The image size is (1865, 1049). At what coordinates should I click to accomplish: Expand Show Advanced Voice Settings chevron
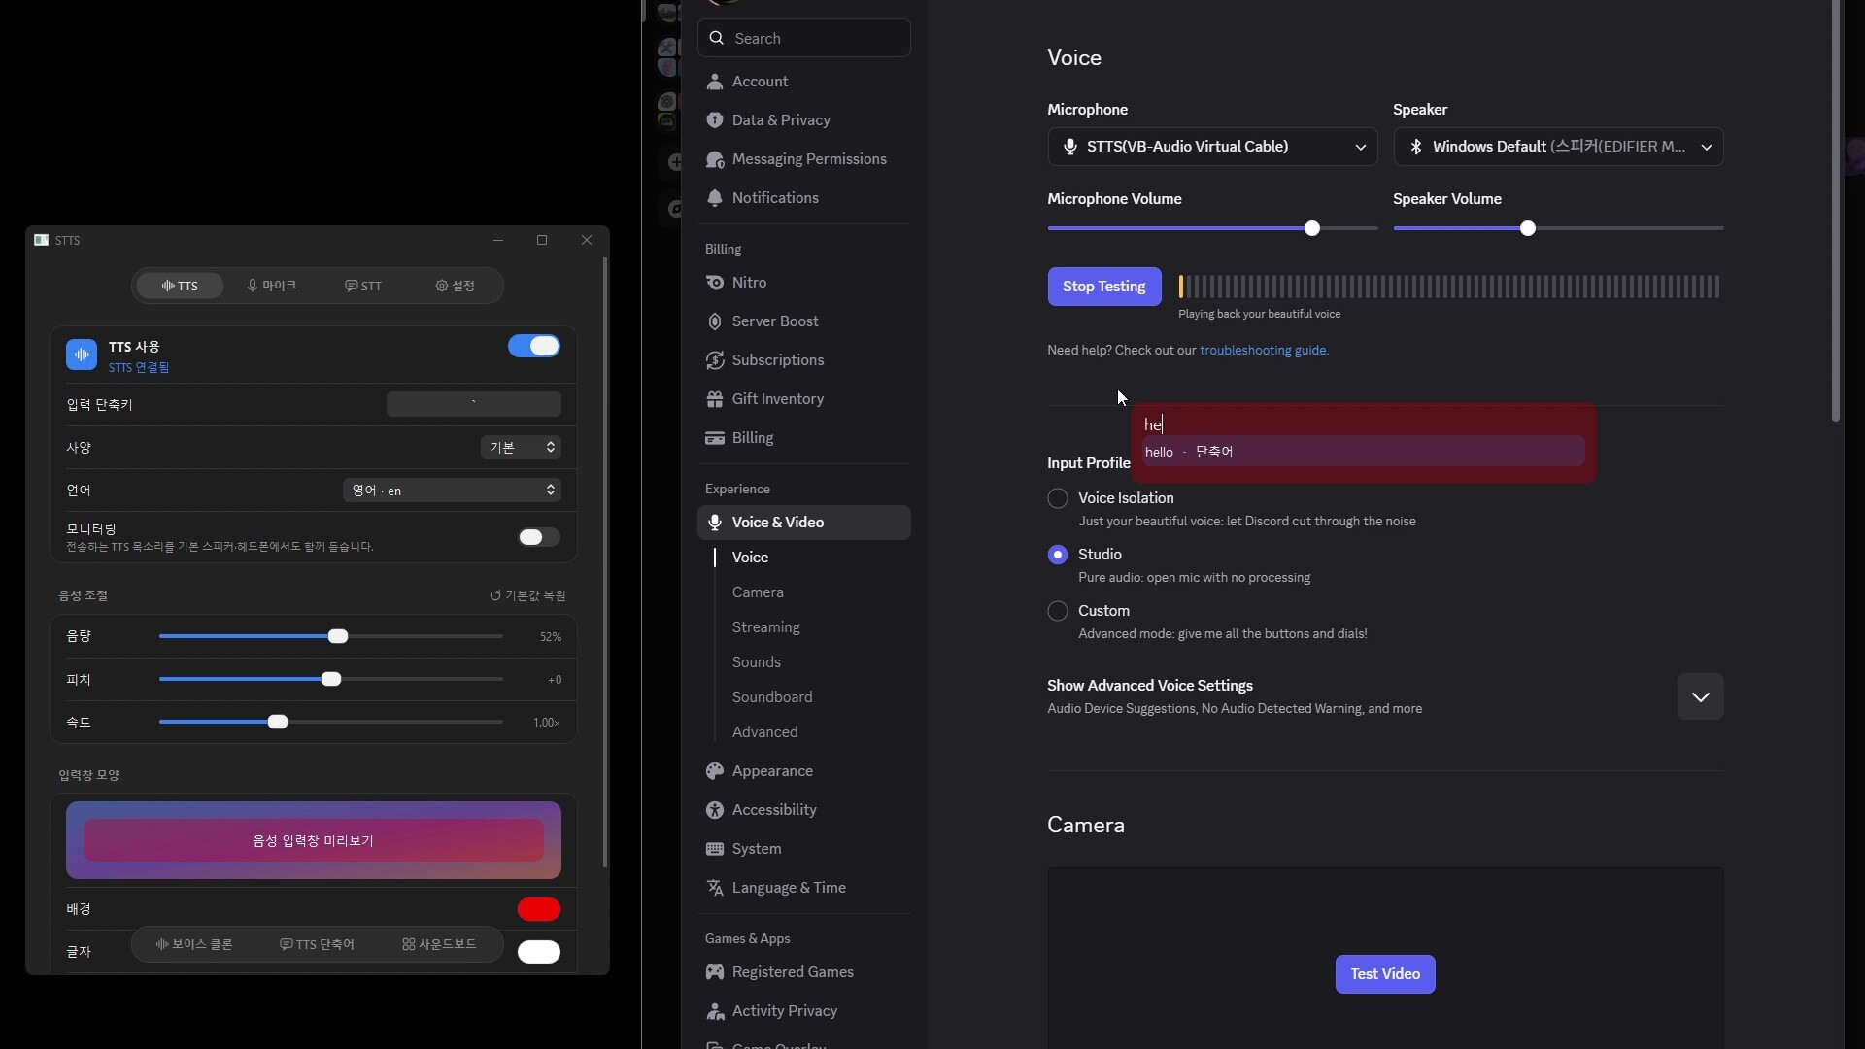pos(1700,696)
